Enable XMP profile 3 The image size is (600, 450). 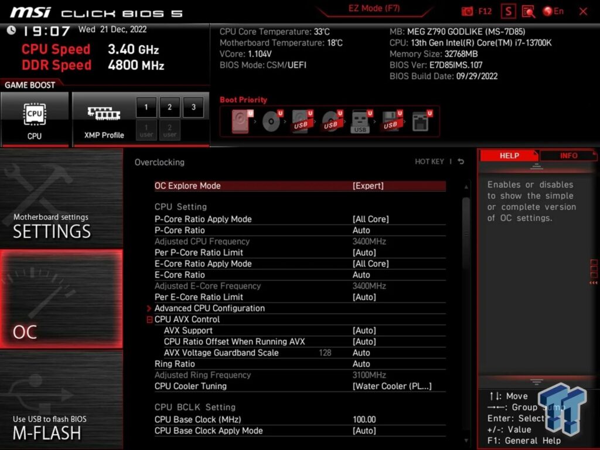pyautogui.click(x=193, y=107)
